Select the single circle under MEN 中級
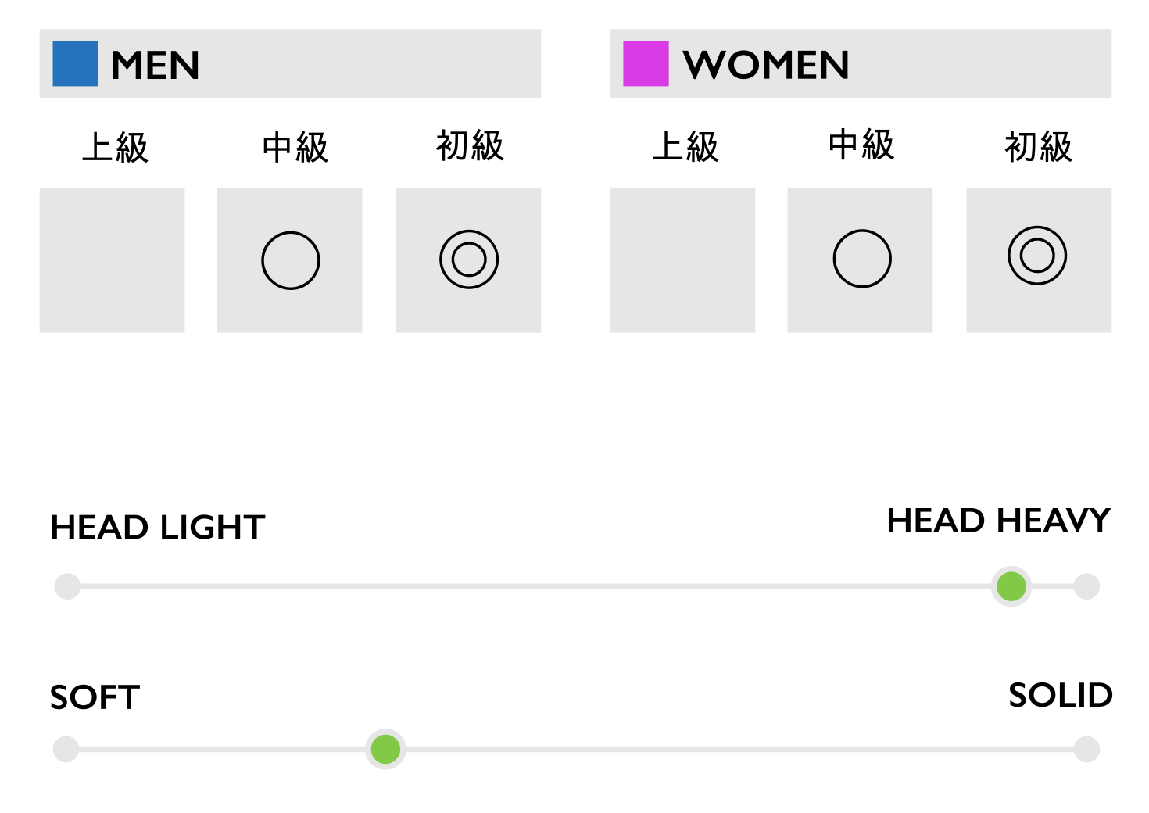1149x813 pixels. pos(291,260)
